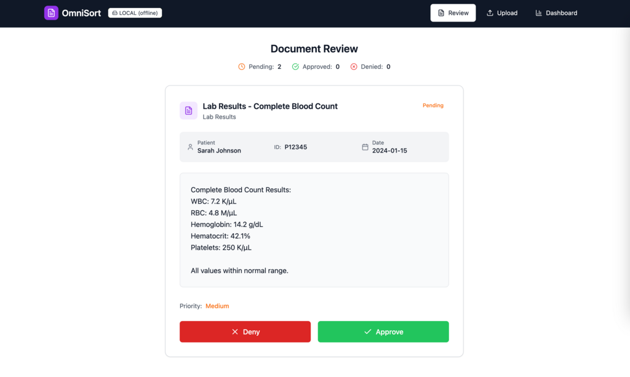Click the Complete Blood Count results text box
The image size is (630, 377).
(314, 230)
